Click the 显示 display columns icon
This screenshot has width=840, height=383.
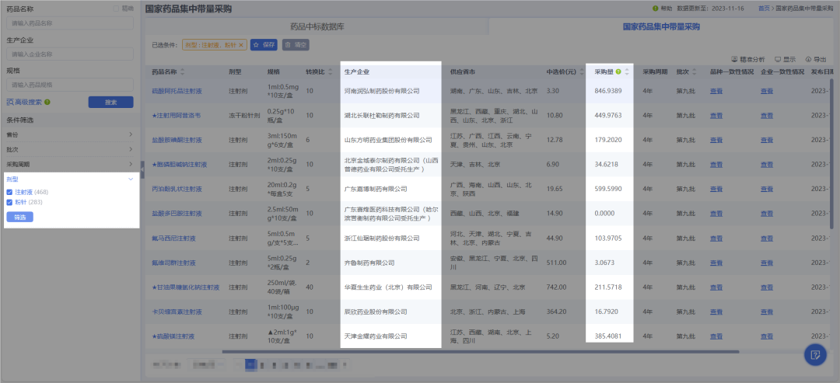pyautogui.click(x=778, y=59)
